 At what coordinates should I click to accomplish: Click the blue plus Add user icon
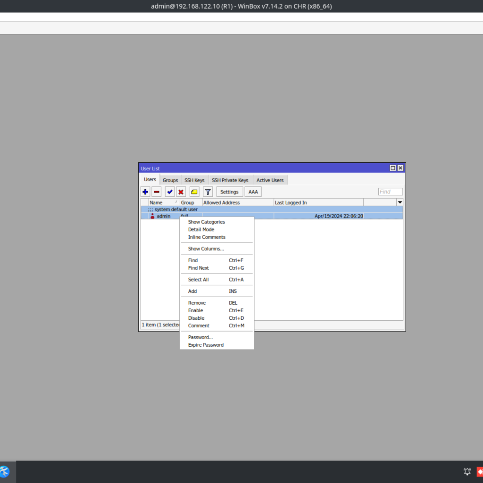point(145,192)
